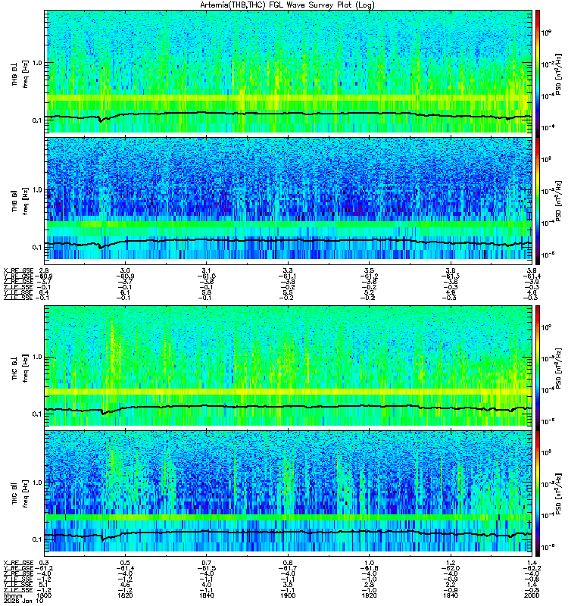Click the 'PSD [nT²/Hz]' label of bottom color bar

point(558,494)
